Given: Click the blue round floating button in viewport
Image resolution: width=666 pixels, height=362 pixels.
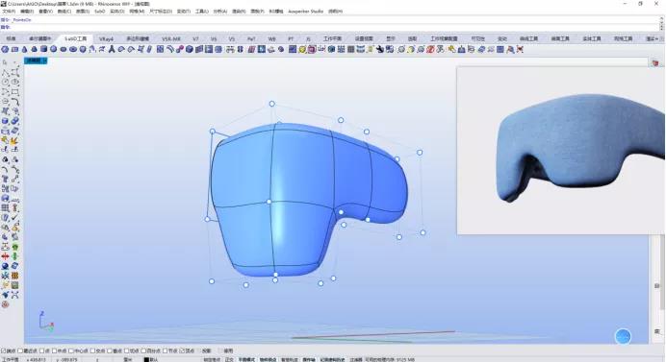Looking at the screenshot, I should [623, 337].
